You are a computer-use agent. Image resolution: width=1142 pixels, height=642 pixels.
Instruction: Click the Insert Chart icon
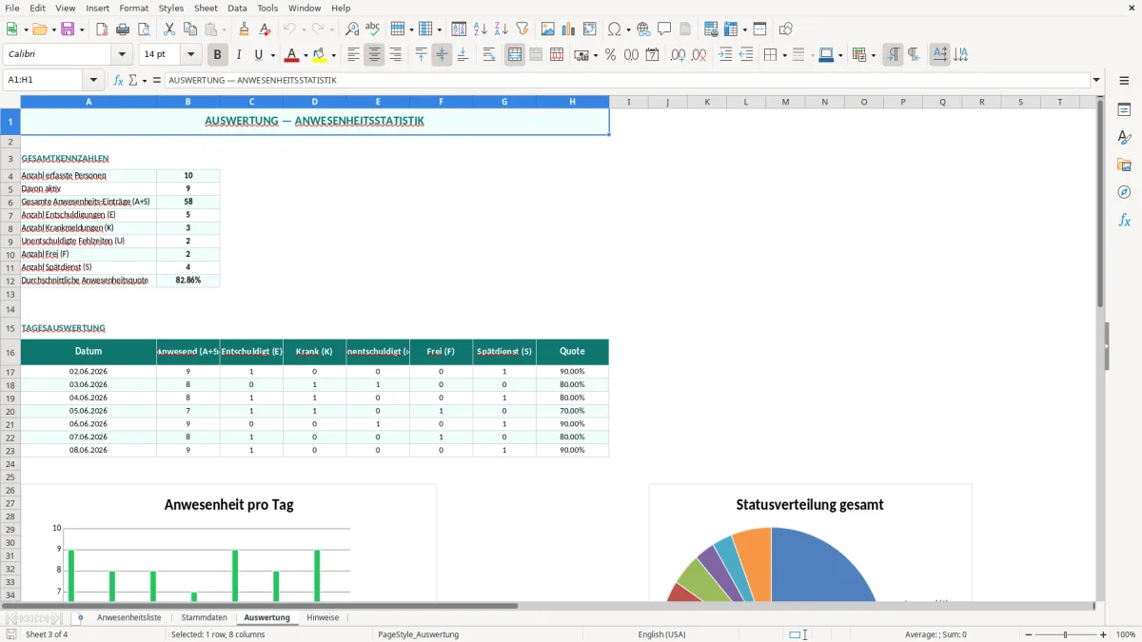pyautogui.click(x=569, y=29)
